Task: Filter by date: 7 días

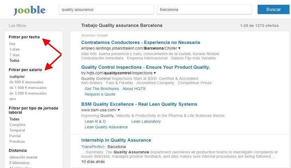Action: 14,55
